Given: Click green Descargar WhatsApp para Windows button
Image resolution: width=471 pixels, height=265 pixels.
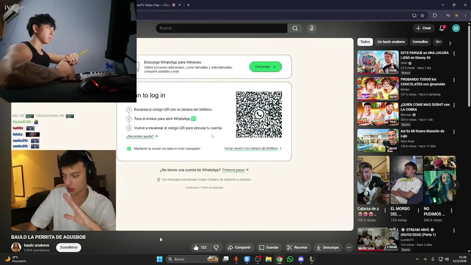Looking at the screenshot, I should coord(265,67).
